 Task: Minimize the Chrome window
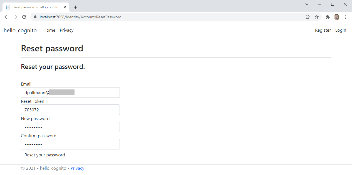point(320,4)
